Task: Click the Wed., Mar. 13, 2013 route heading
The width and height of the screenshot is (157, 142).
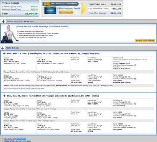Action: [x=53, y=54]
